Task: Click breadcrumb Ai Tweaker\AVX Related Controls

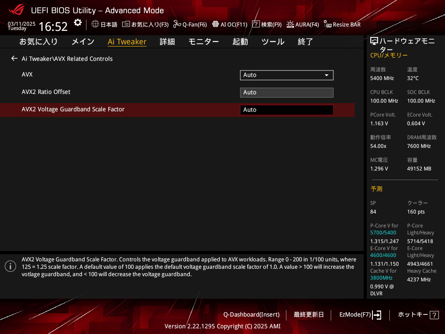Action: [x=67, y=59]
